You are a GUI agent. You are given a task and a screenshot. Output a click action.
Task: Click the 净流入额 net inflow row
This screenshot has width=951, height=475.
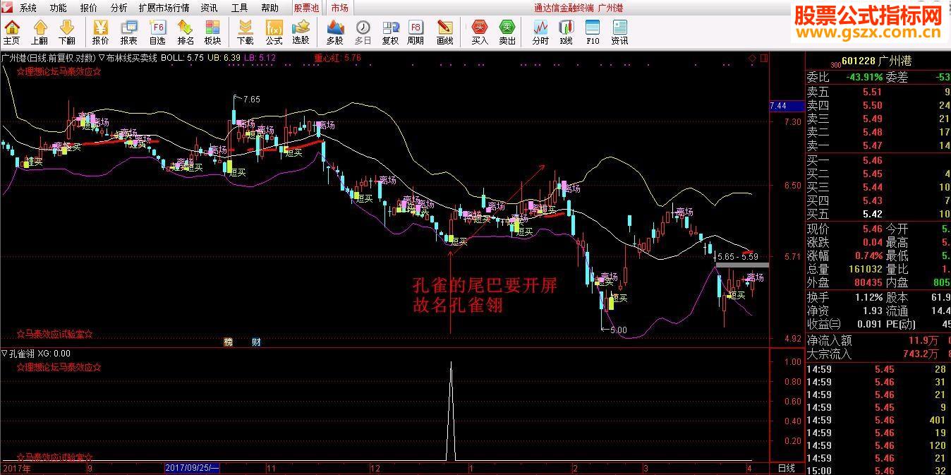[878, 341]
